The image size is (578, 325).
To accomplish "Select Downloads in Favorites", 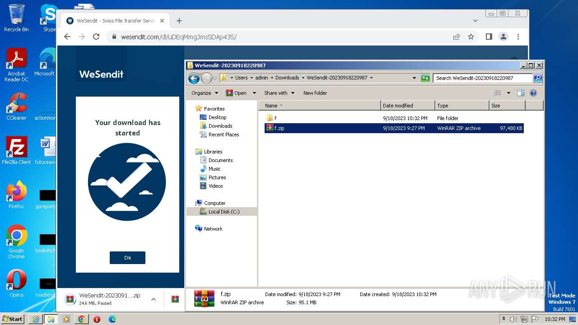I will [220, 126].
